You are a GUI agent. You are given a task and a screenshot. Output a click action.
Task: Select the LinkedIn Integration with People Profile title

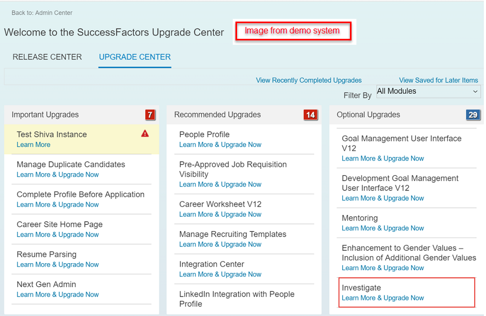[237, 299]
